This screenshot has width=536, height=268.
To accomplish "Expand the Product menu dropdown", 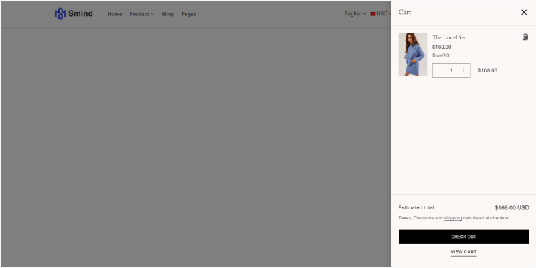I will point(141,14).
